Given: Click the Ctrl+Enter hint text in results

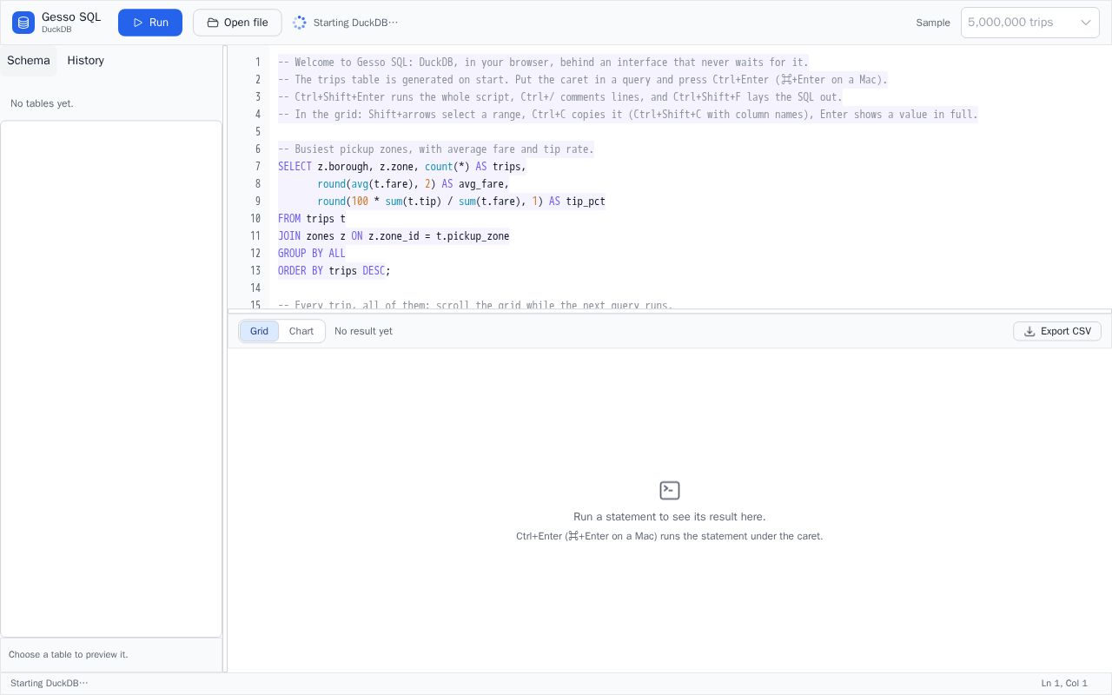Looking at the screenshot, I should click(670, 536).
